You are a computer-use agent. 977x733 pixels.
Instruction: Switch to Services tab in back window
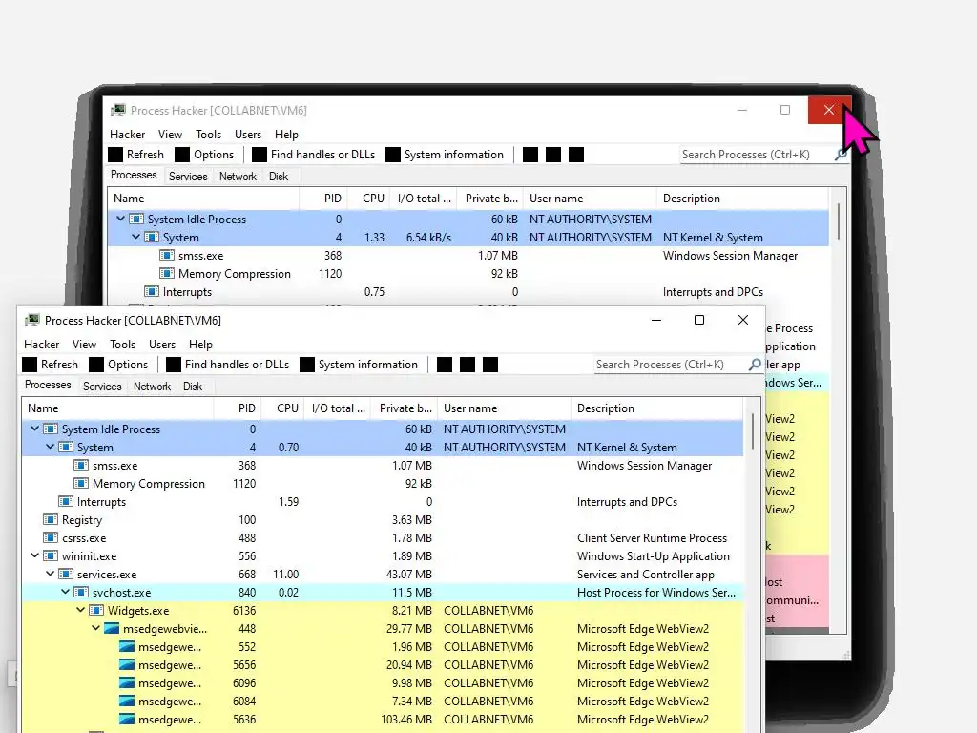pyautogui.click(x=188, y=177)
